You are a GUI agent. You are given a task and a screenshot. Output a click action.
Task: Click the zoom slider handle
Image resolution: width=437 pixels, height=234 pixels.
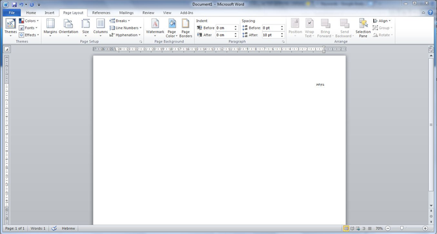[x=401, y=228]
